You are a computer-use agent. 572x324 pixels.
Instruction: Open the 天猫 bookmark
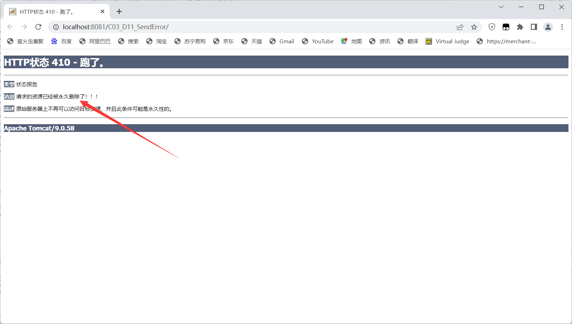click(252, 42)
